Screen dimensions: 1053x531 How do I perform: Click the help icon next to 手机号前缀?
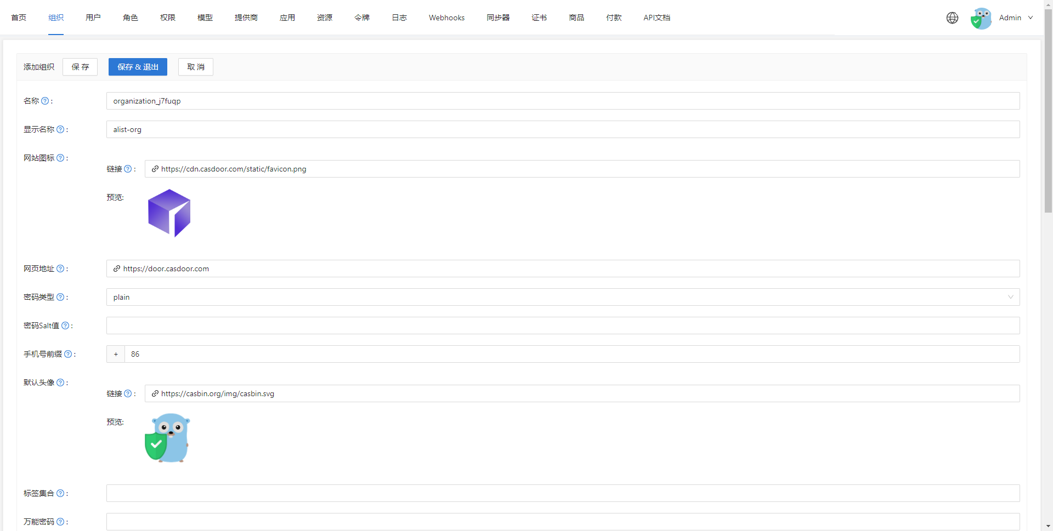point(69,354)
